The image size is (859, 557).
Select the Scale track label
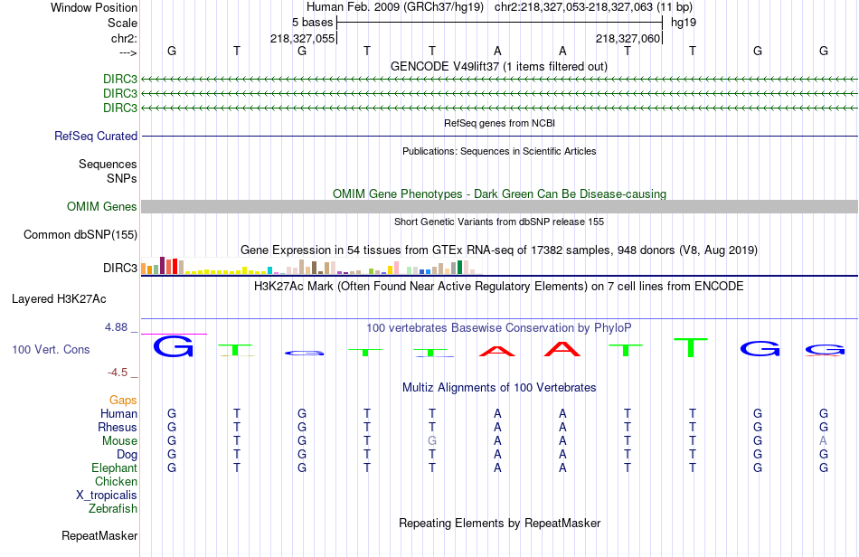[x=122, y=23]
